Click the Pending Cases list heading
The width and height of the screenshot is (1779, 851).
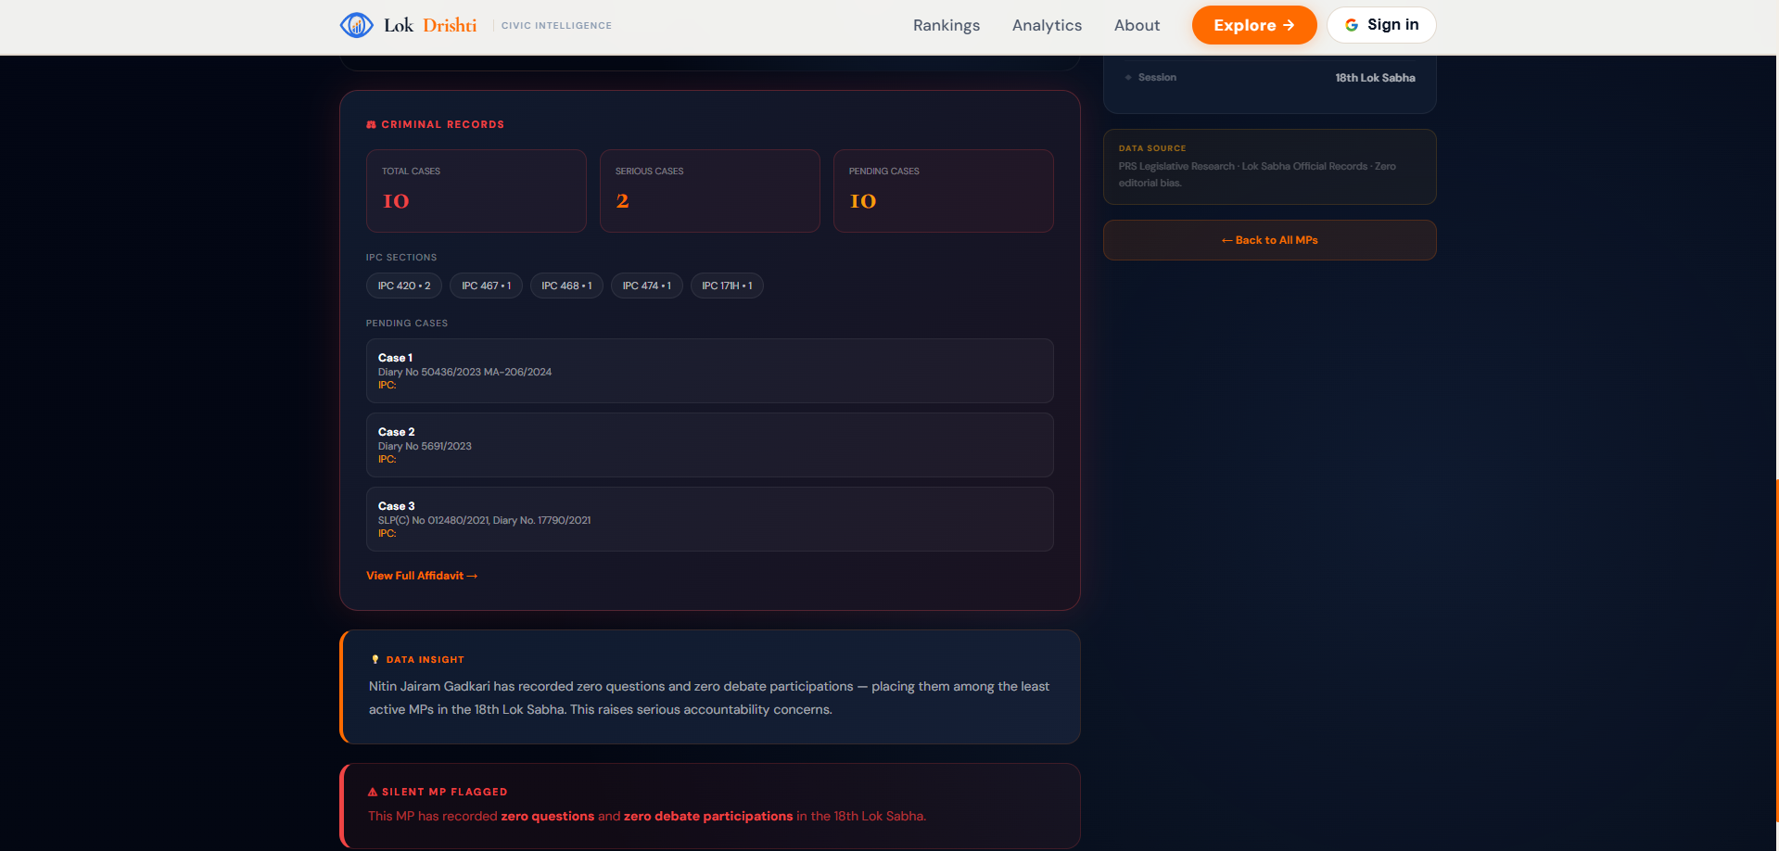[407, 324]
